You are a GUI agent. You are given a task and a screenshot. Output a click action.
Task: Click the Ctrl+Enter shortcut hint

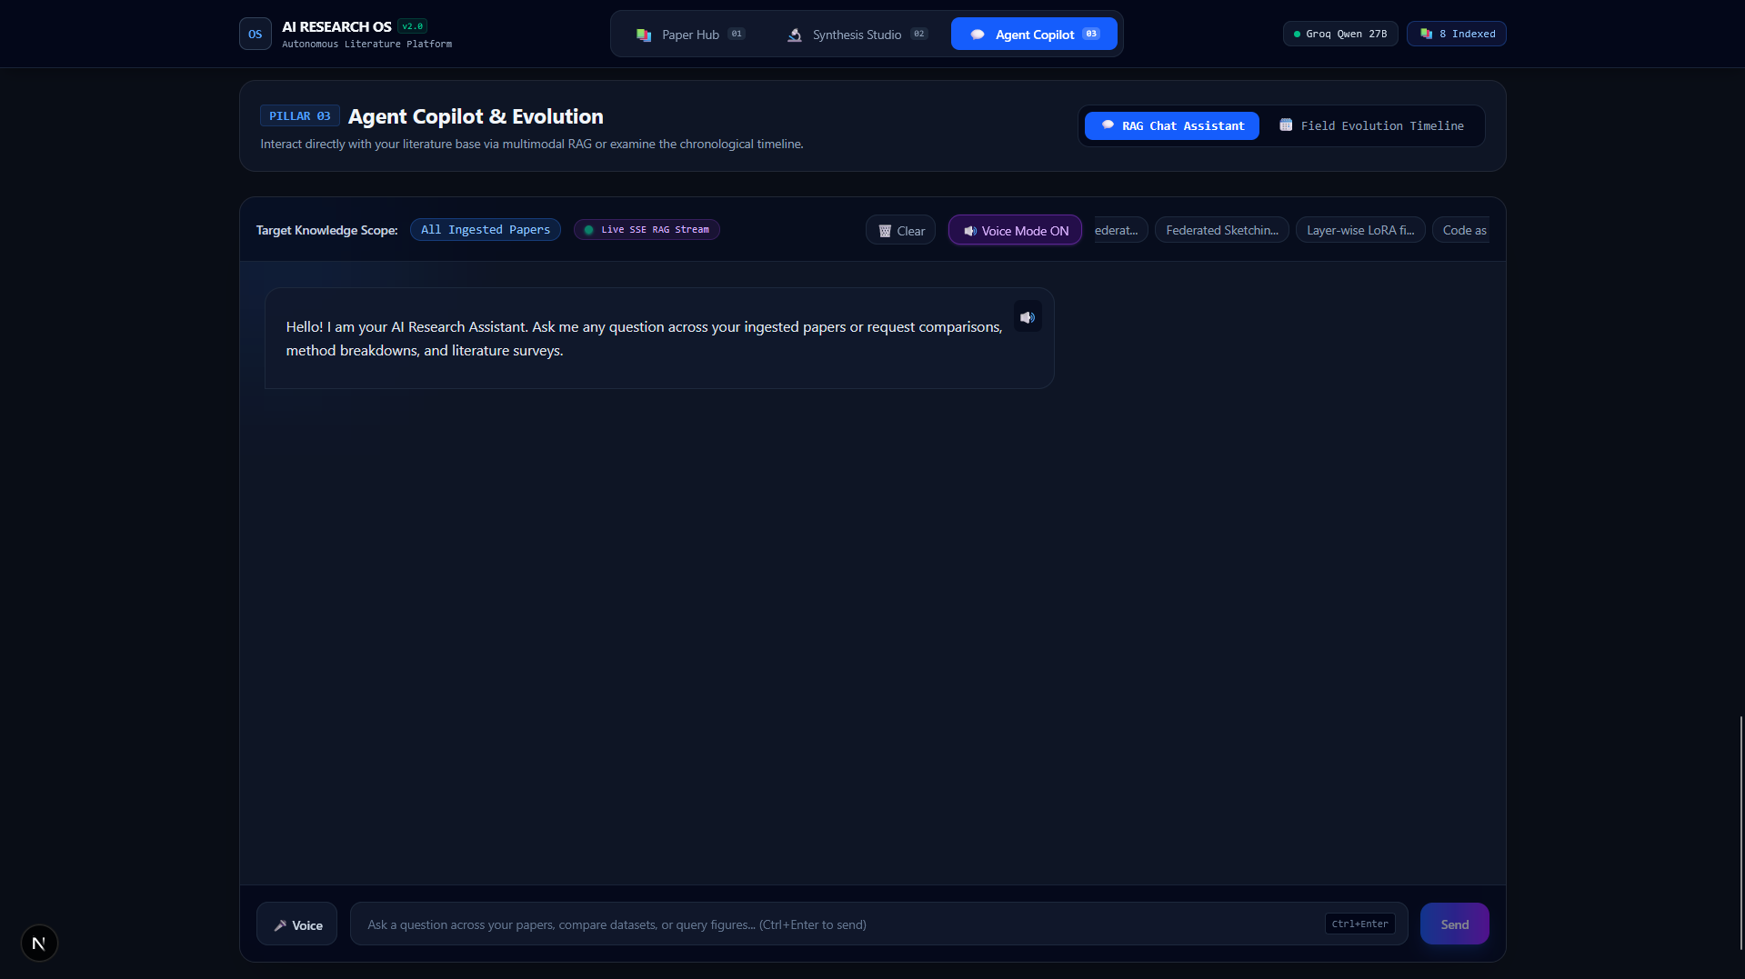coord(1360,924)
